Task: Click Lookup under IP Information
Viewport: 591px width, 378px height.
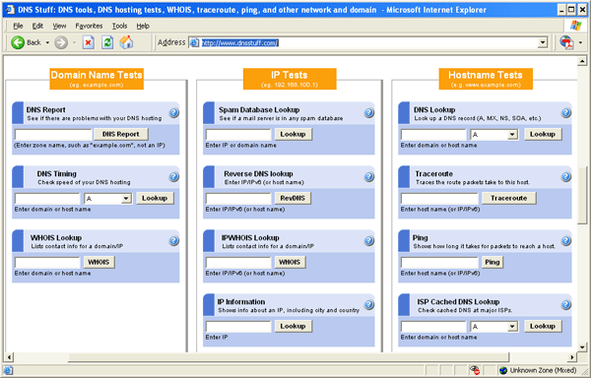Action: pos(293,326)
